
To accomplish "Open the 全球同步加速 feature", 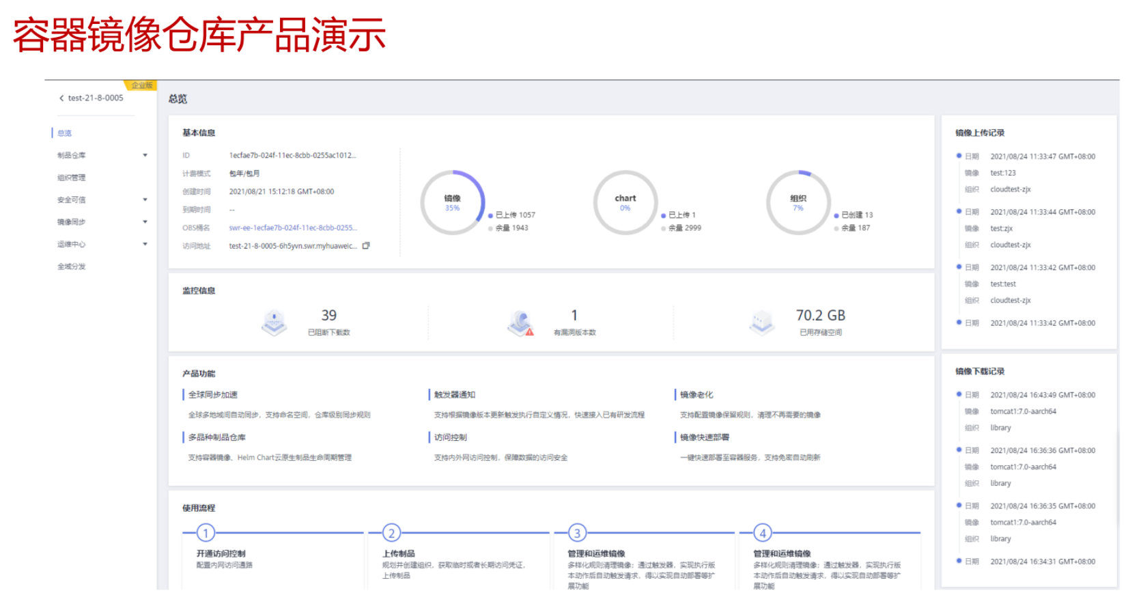I will point(213,395).
